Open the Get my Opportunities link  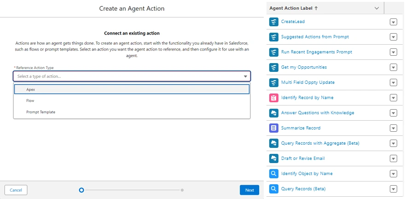304,67
